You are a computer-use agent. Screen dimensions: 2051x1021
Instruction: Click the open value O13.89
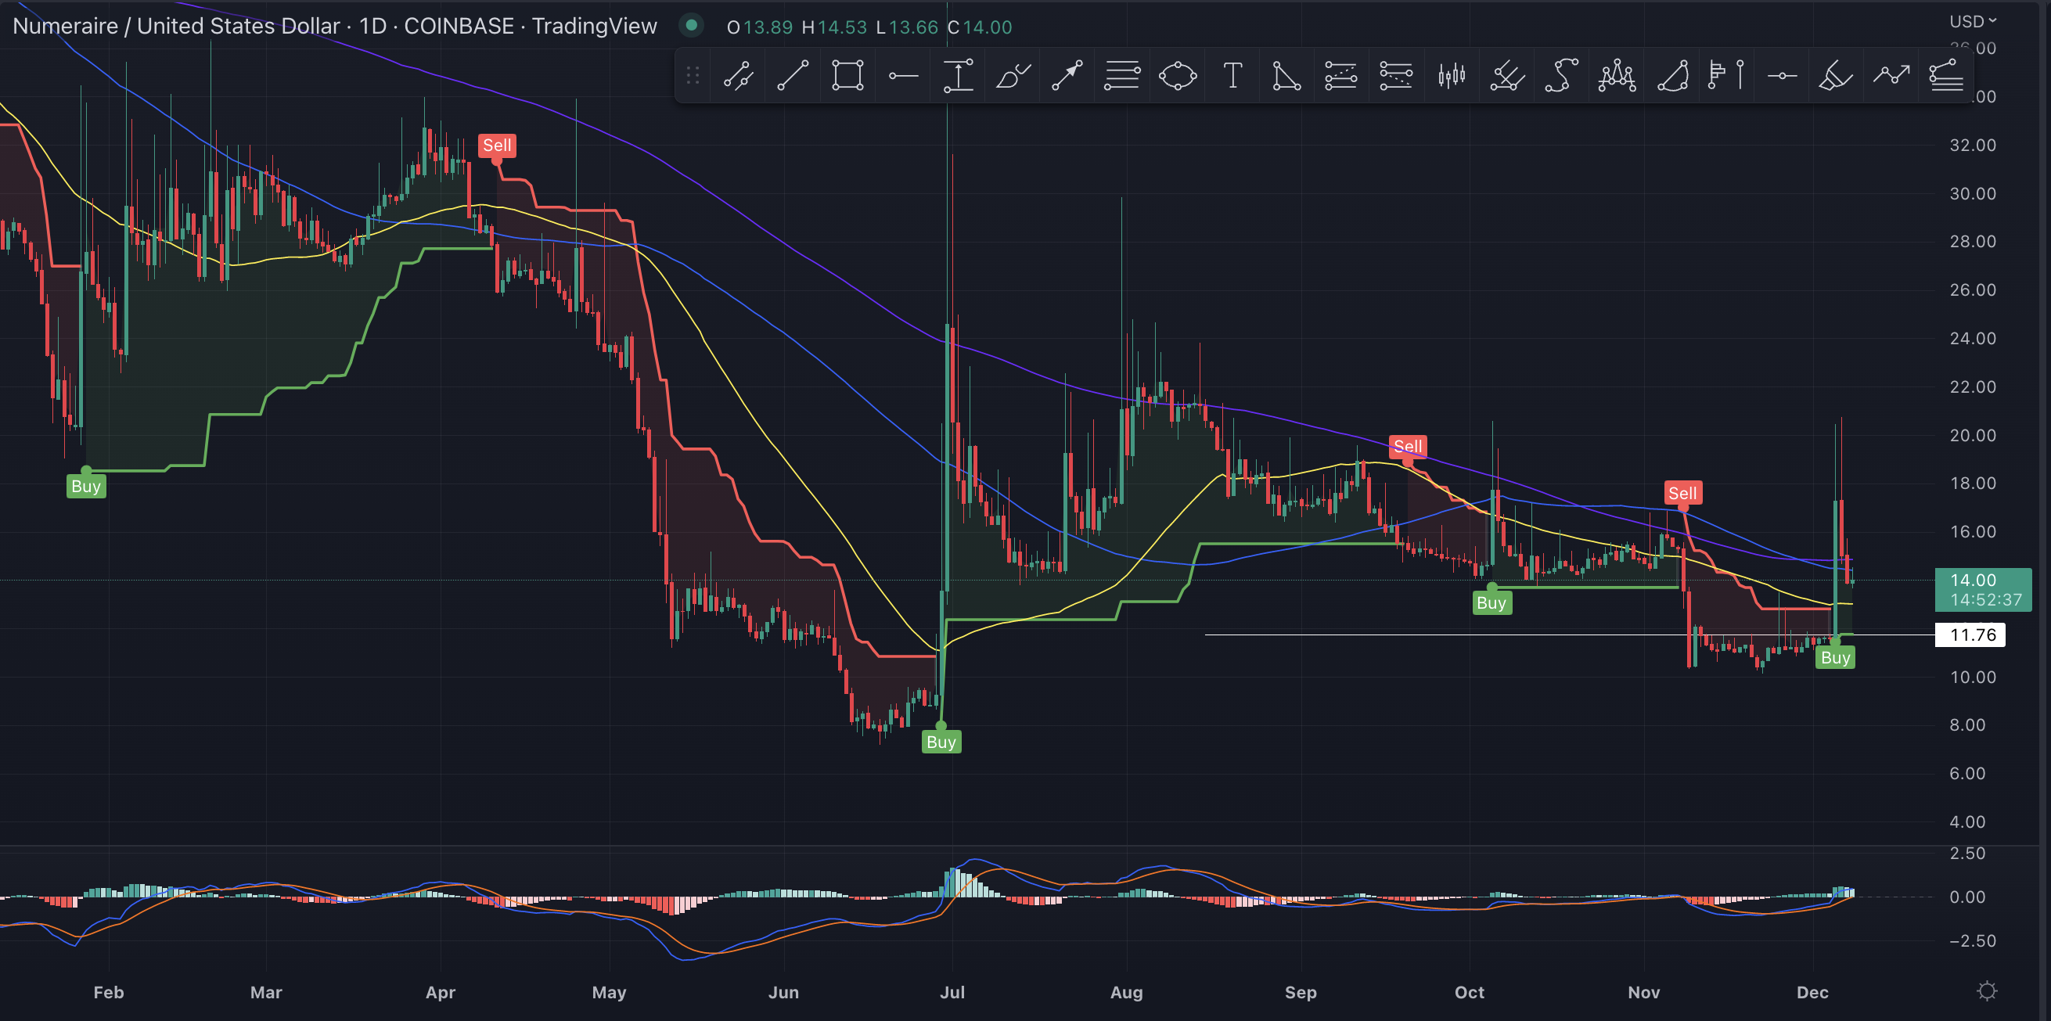coord(760,27)
